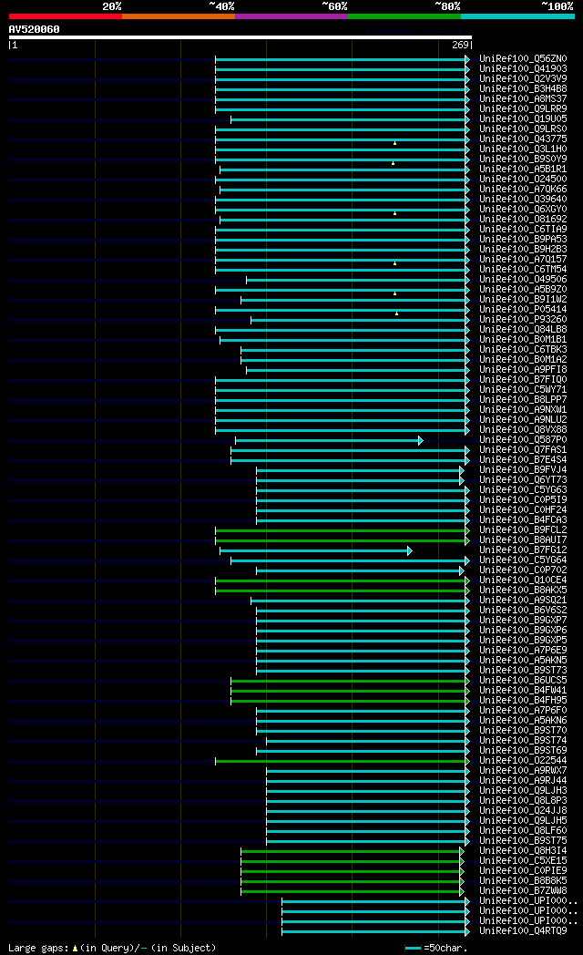Select the UniRef100_O22544 hit name

[x=523, y=761]
